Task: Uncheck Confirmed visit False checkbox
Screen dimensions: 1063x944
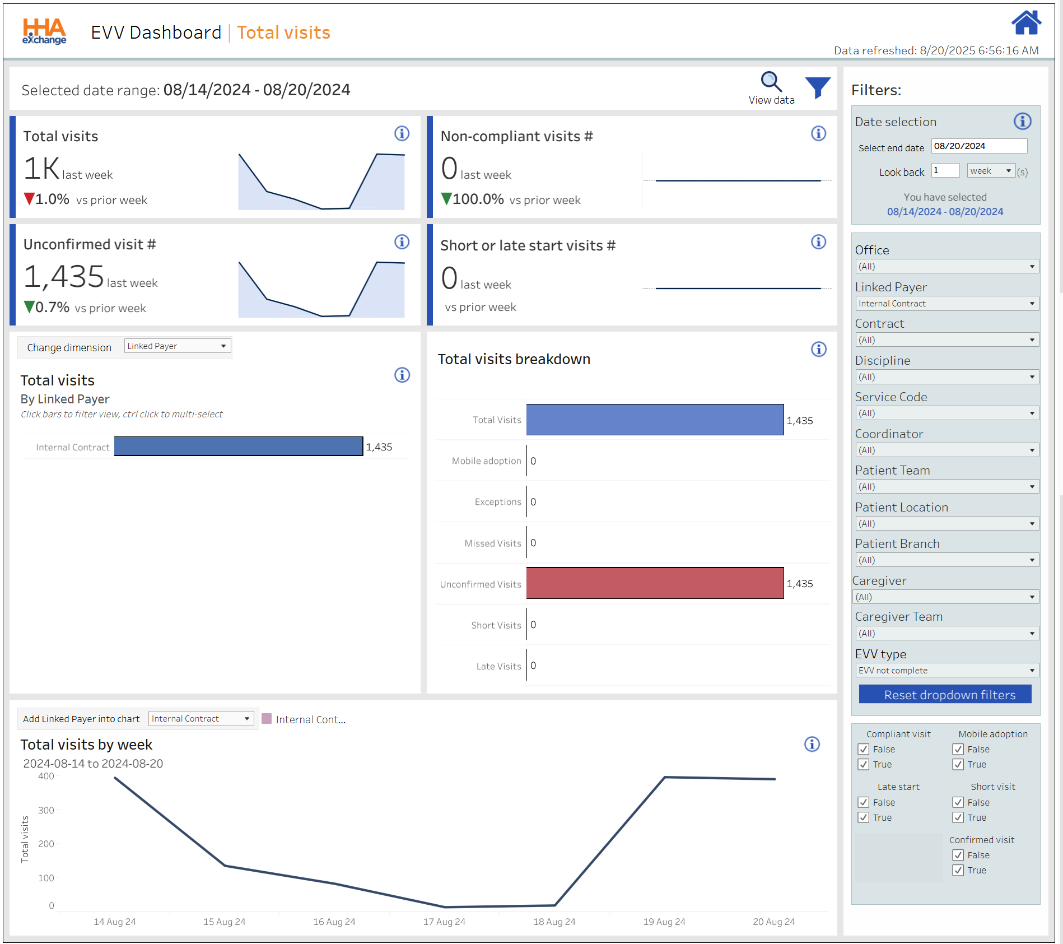Action: (x=958, y=855)
